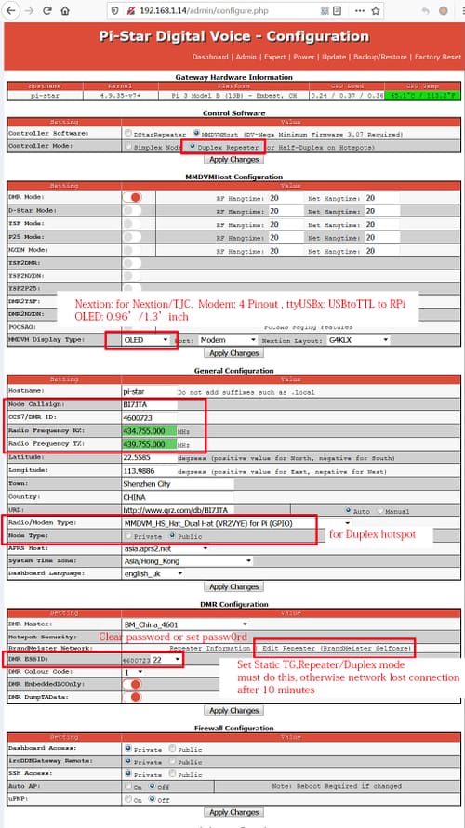
Task: Open Backup/Restore page
Action: [380, 57]
